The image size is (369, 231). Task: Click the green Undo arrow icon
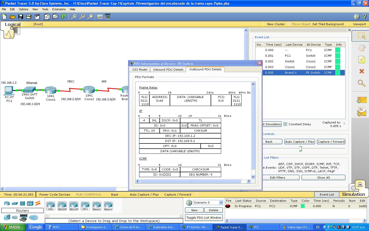tap(64, 17)
